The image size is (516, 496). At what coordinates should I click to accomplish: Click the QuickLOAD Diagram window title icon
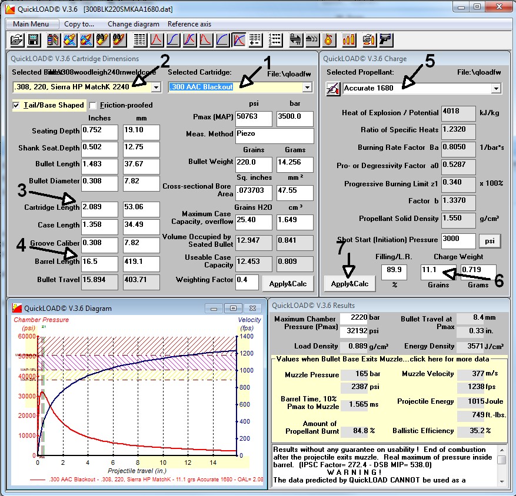[x=17, y=308]
